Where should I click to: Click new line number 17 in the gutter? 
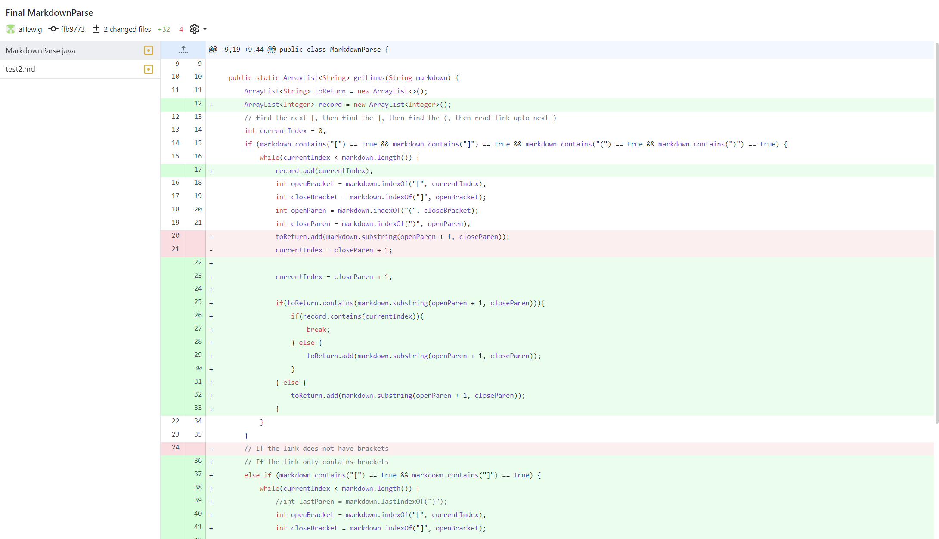coord(198,170)
